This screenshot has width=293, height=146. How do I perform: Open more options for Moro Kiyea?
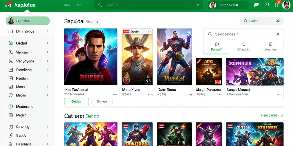[150, 95]
